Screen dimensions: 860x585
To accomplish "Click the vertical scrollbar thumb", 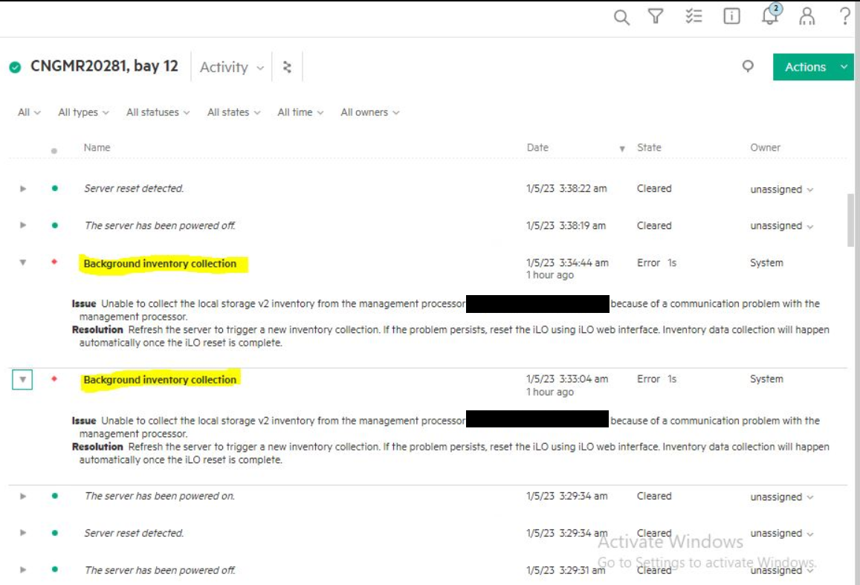I will 851,219.
